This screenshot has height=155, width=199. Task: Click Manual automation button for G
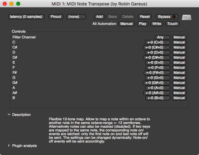(179, 78)
